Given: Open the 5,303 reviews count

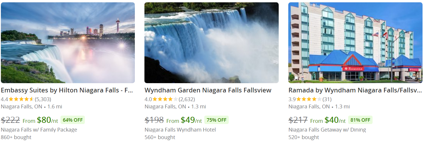Looking at the screenshot, I should pyautogui.click(x=43, y=99).
